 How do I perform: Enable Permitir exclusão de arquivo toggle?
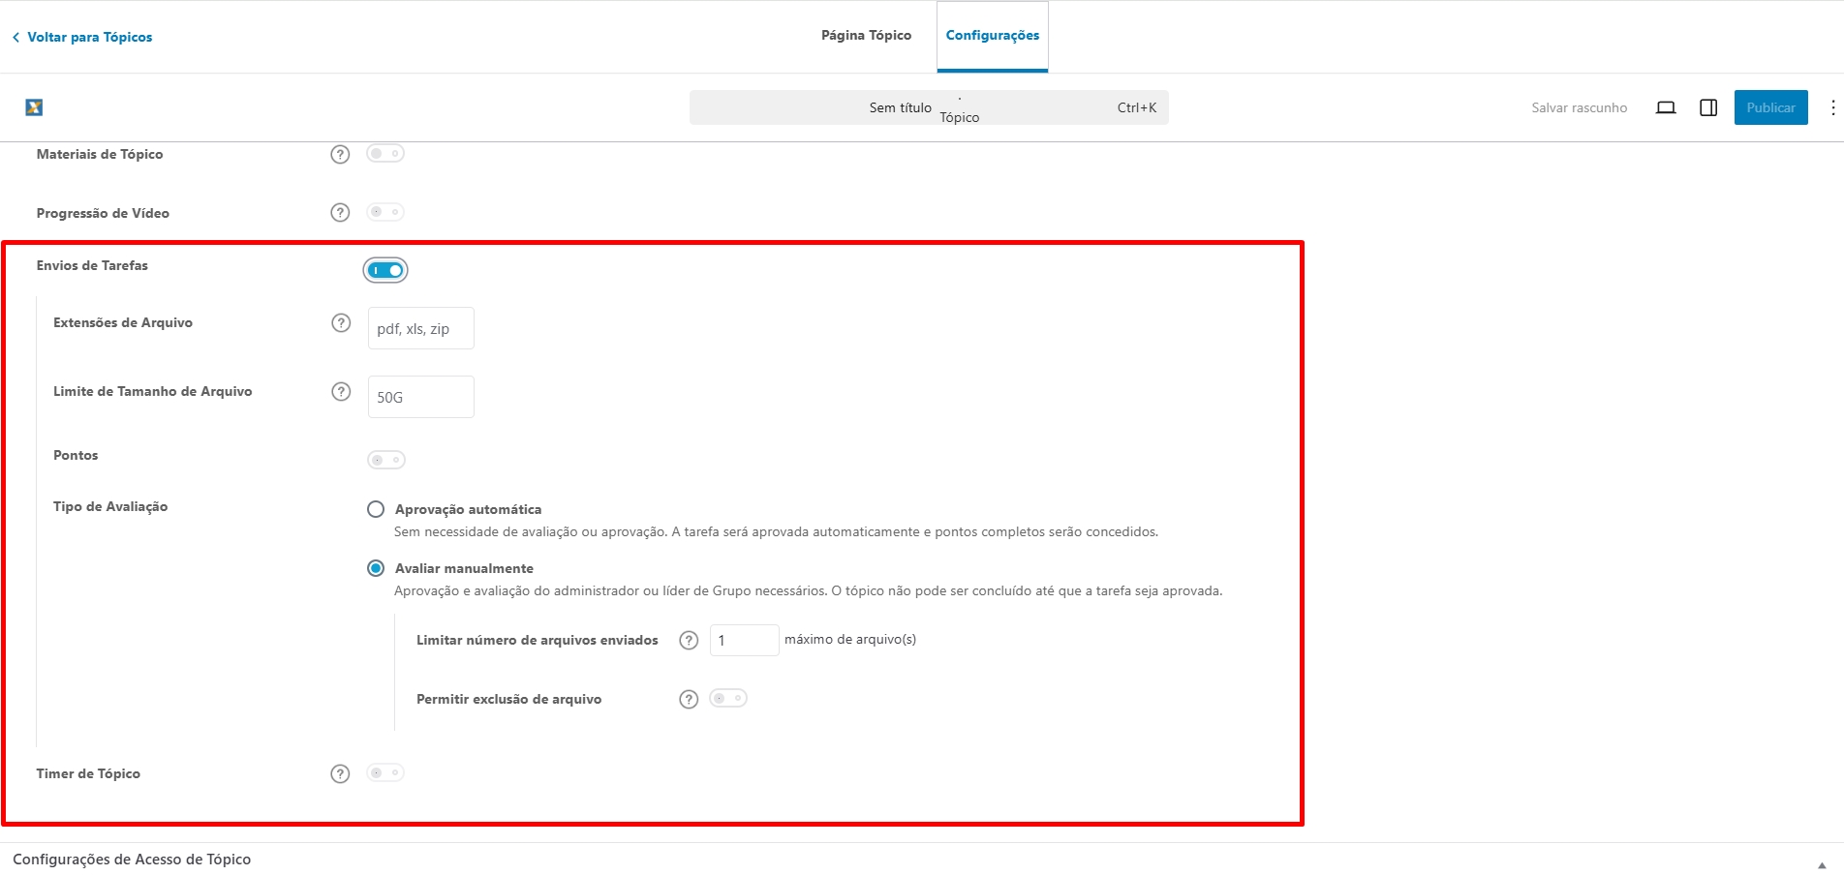coord(728,699)
